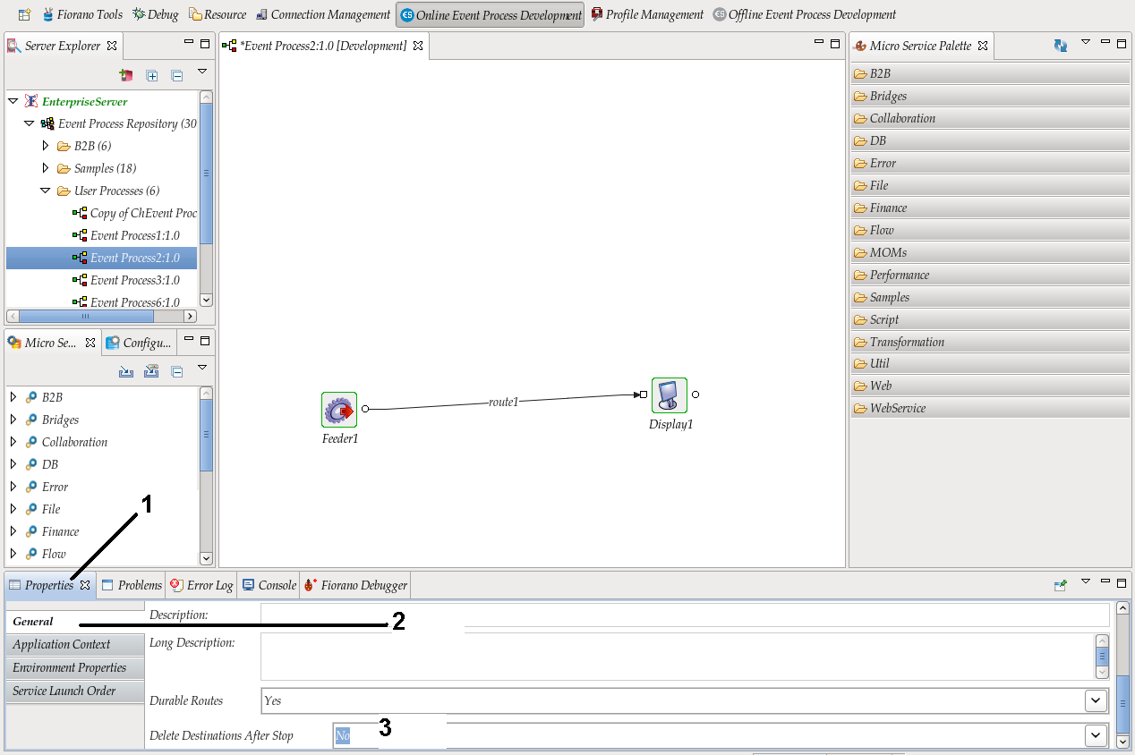Open the Connection Management perspective

tap(323, 14)
